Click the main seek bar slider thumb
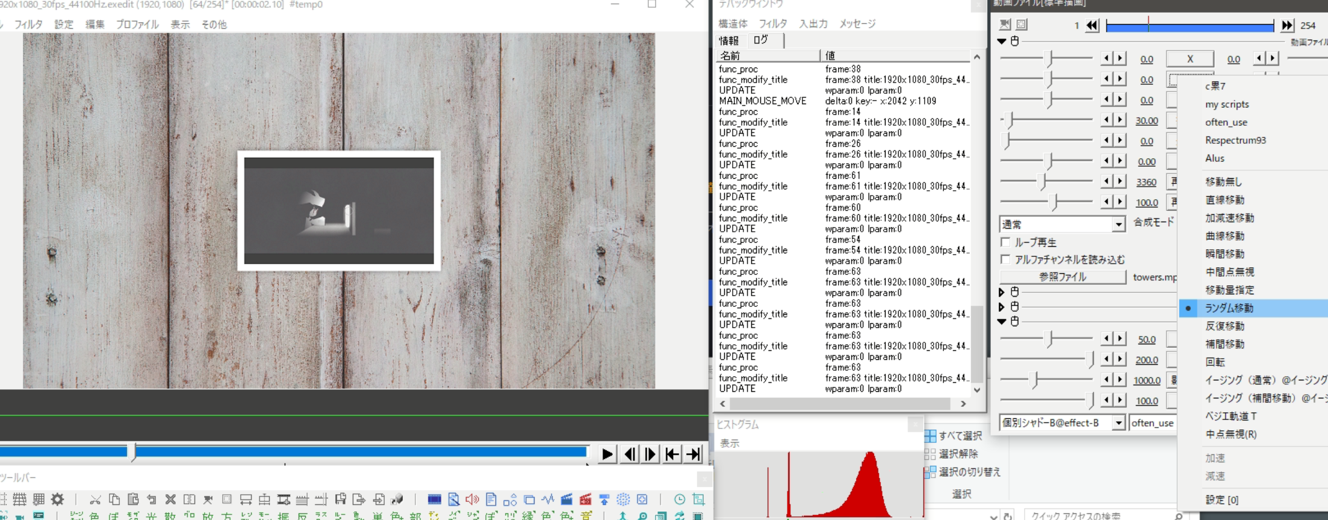 (x=134, y=452)
